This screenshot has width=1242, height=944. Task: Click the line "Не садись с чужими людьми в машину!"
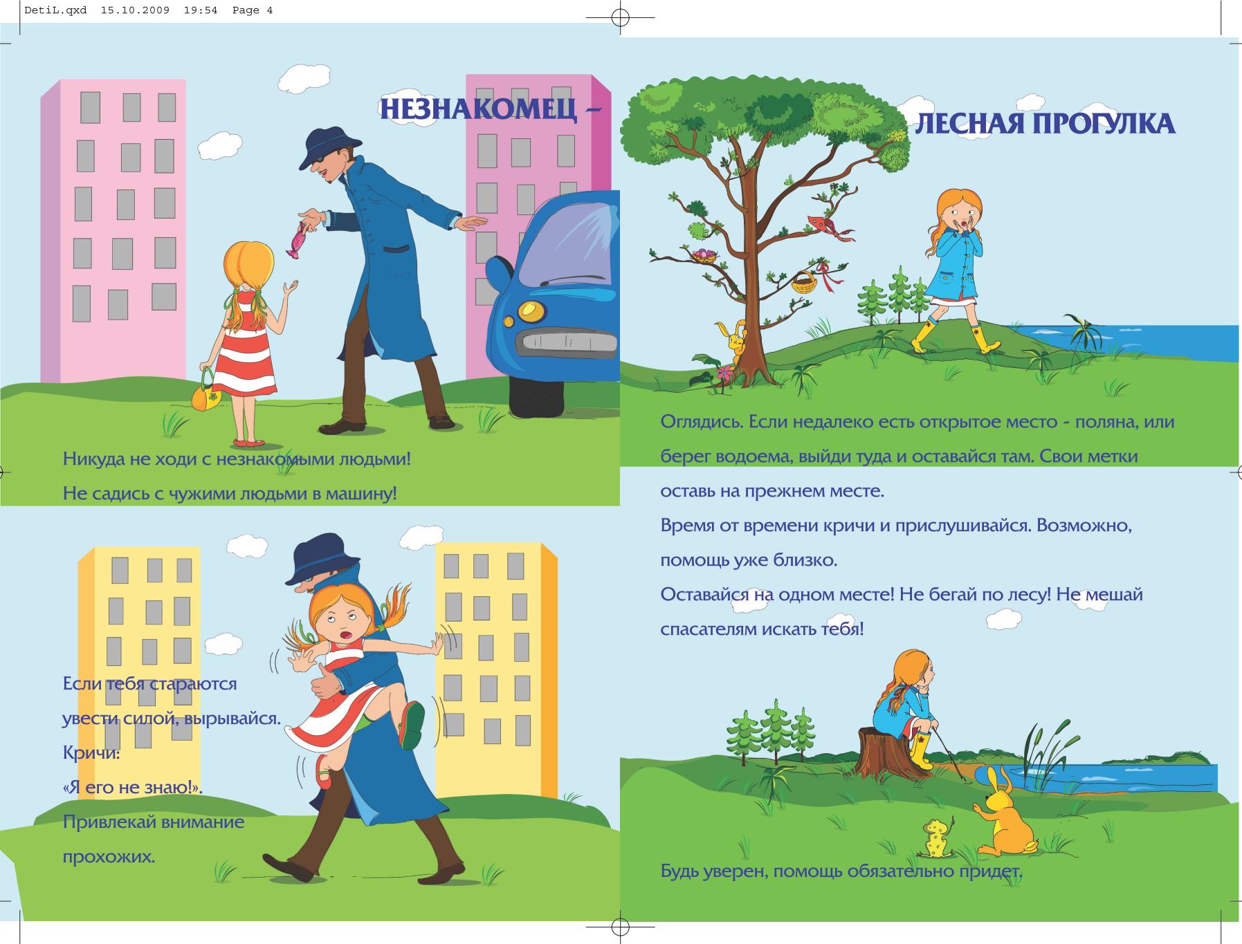(x=230, y=494)
